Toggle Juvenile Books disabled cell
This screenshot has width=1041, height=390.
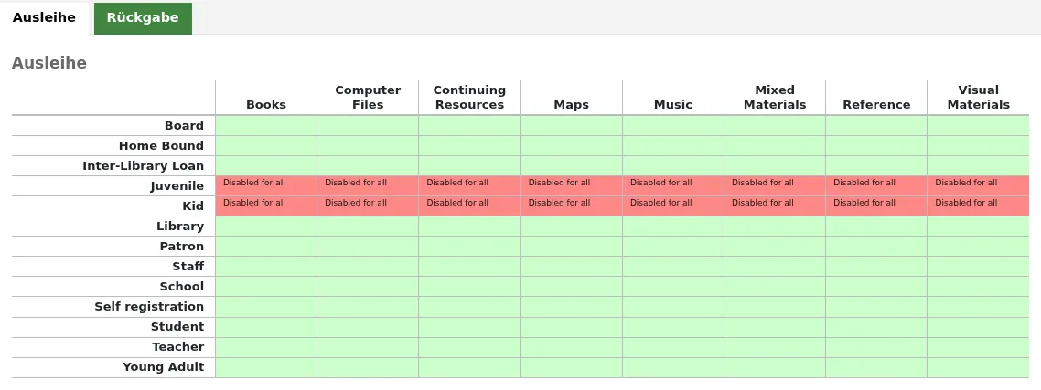pos(266,185)
